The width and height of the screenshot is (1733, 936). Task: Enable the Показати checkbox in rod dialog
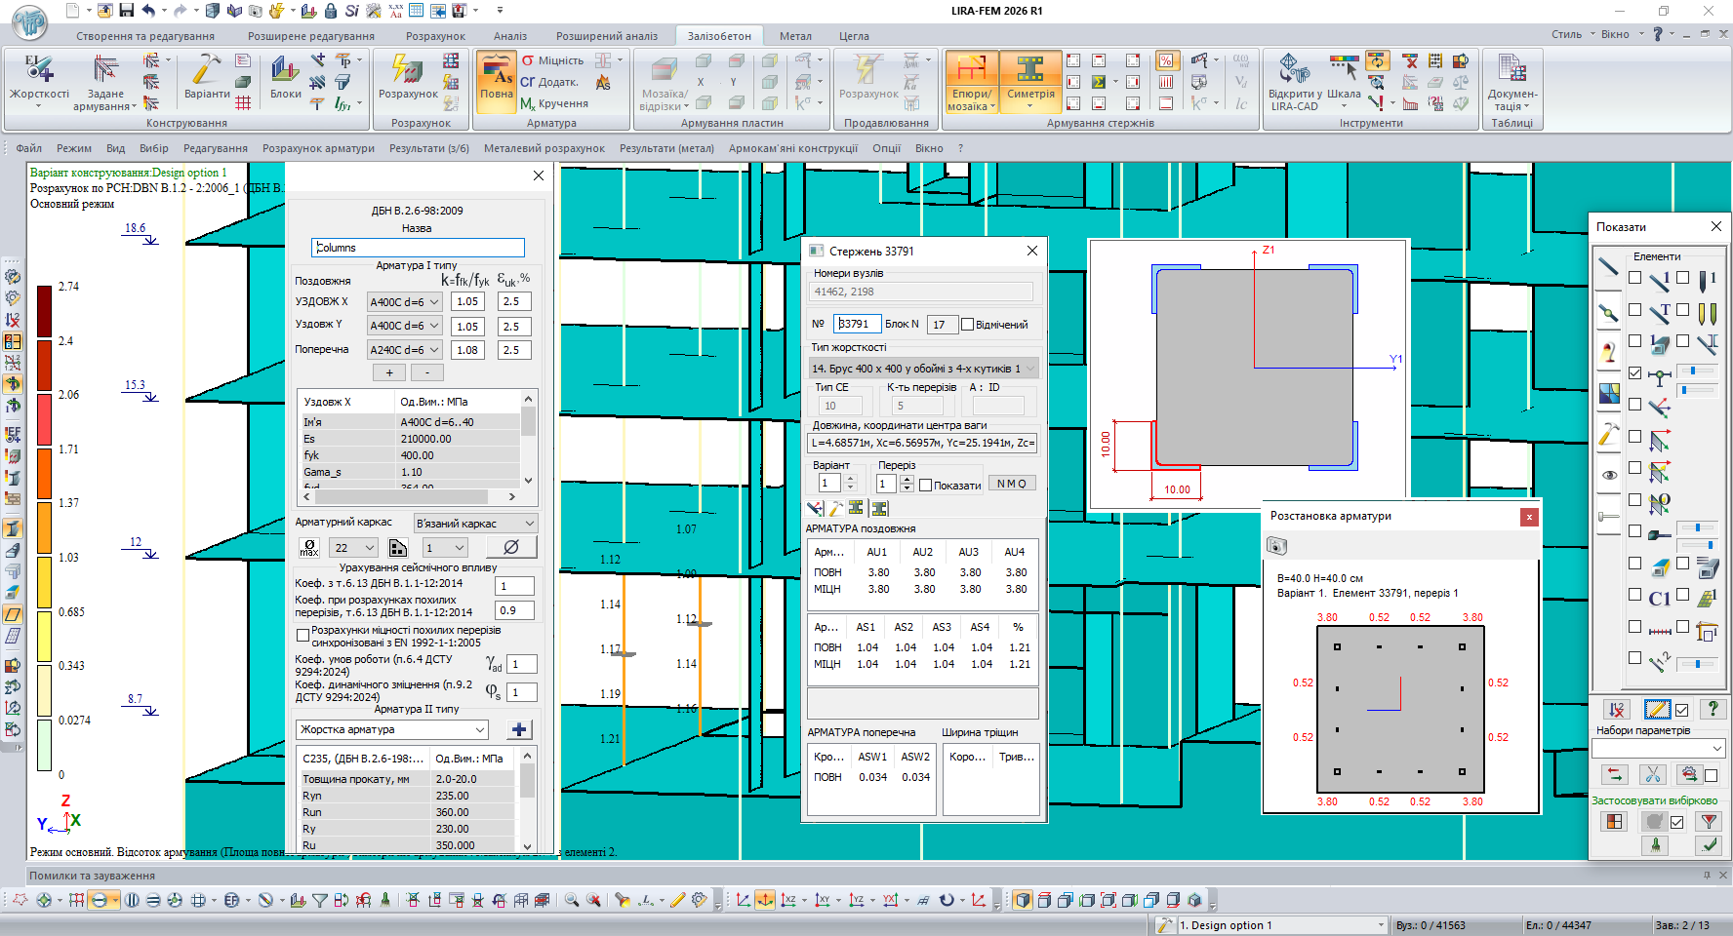[926, 486]
